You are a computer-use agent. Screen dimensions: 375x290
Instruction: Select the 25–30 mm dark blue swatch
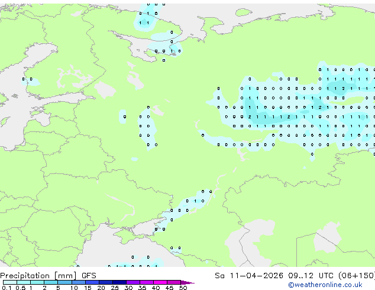coord(119,282)
